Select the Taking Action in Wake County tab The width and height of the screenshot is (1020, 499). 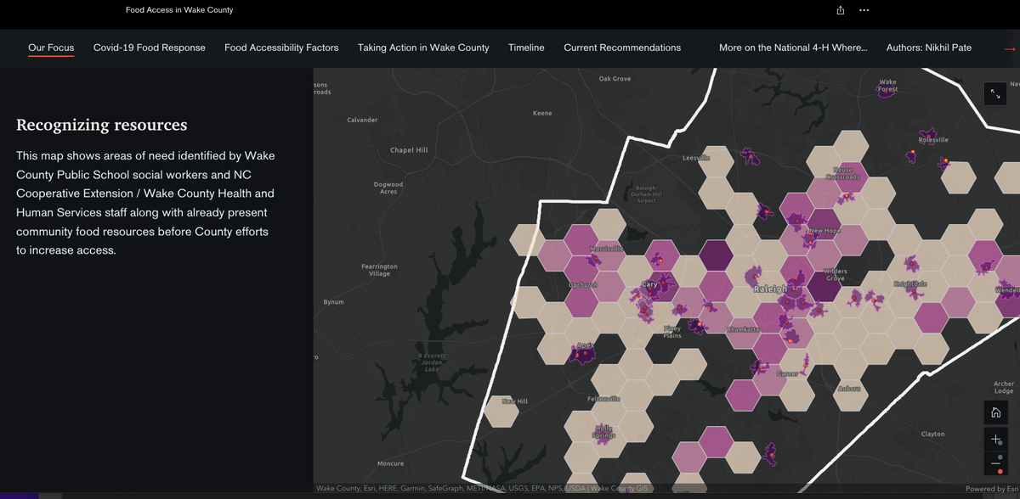click(423, 48)
